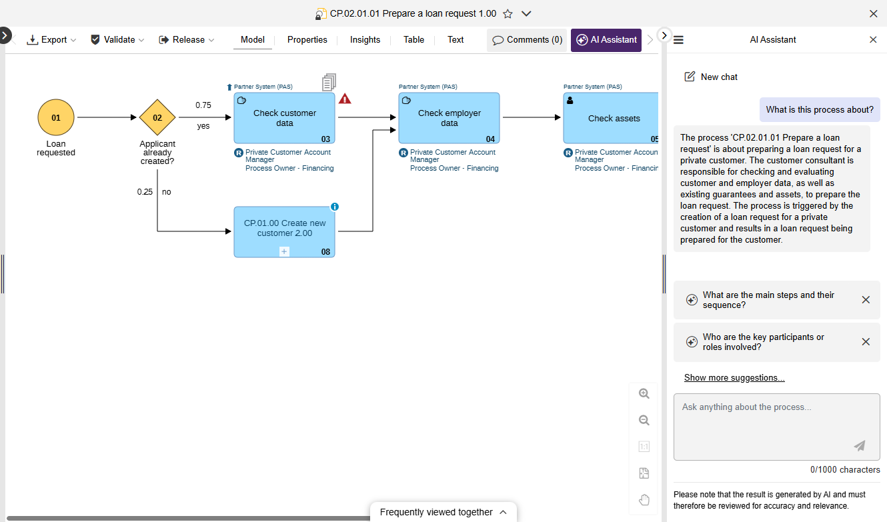Reset the diagram view to 1:1 zoom
This screenshot has width=887, height=522.
(x=644, y=446)
